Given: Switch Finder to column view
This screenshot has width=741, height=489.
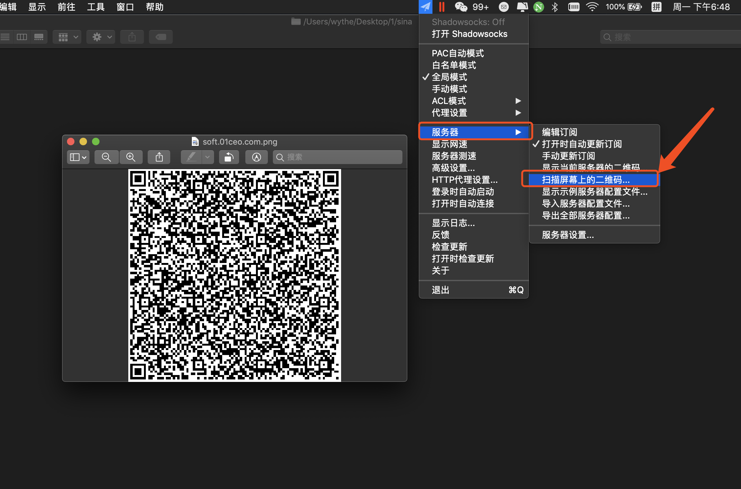Looking at the screenshot, I should 22,37.
